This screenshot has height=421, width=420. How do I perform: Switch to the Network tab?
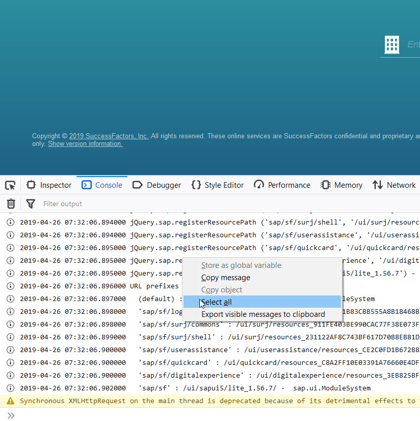pyautogui.click(x=394, y=185)
